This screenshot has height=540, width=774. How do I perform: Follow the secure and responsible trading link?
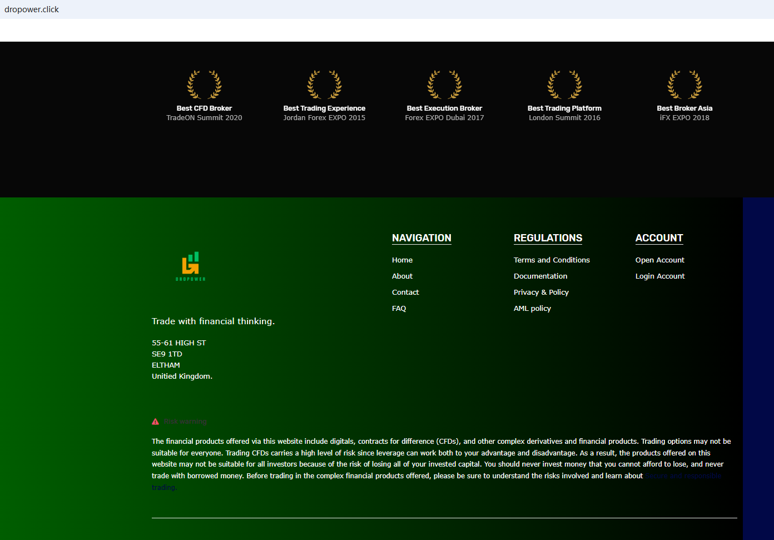(x=683, y=476)
